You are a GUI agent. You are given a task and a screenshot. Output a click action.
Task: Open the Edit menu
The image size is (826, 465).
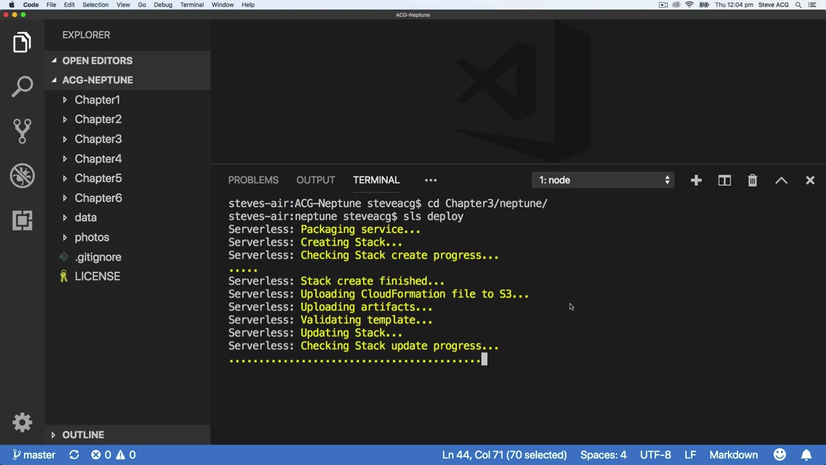(69, 5)
